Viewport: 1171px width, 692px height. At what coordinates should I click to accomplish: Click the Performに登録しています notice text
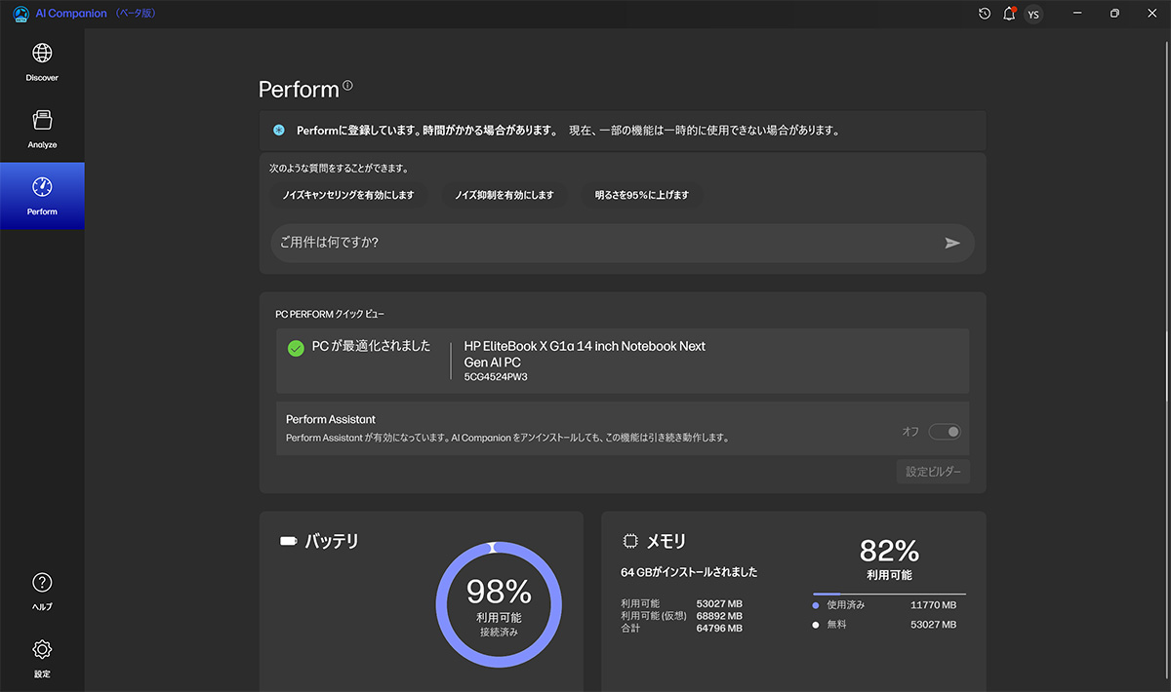(427, 130)
